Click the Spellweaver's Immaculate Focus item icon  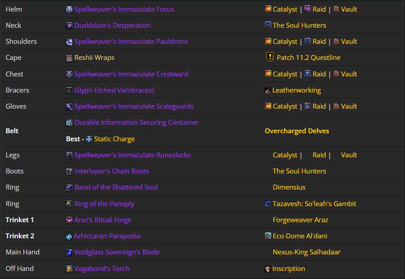69,9
